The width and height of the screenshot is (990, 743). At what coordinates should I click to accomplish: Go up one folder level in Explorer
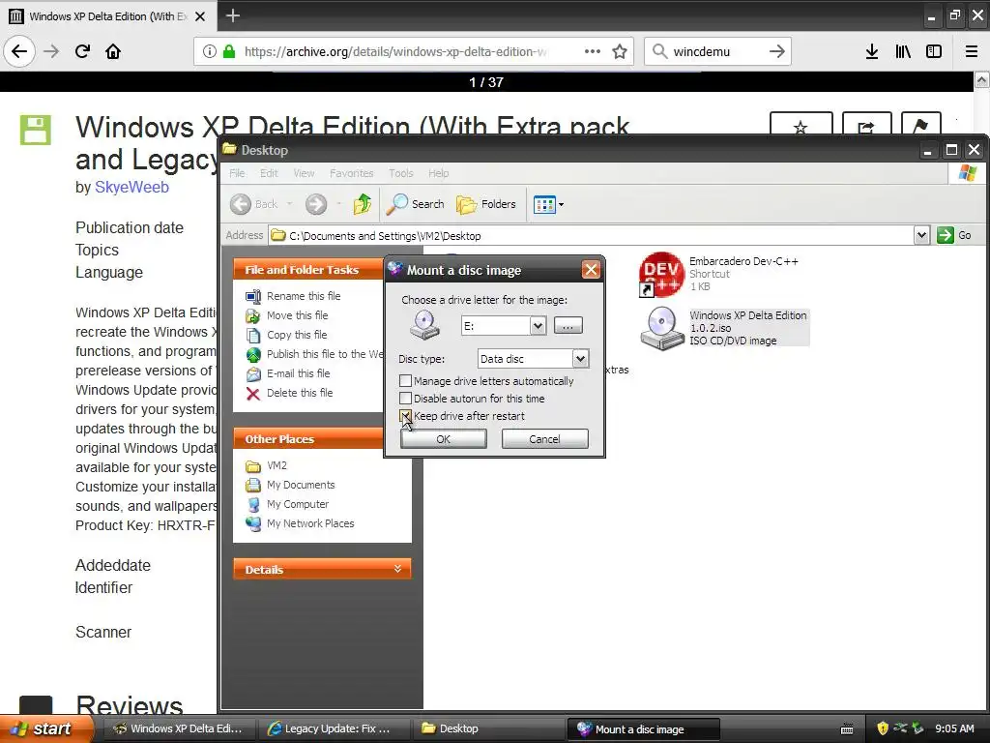coord(363,204)
